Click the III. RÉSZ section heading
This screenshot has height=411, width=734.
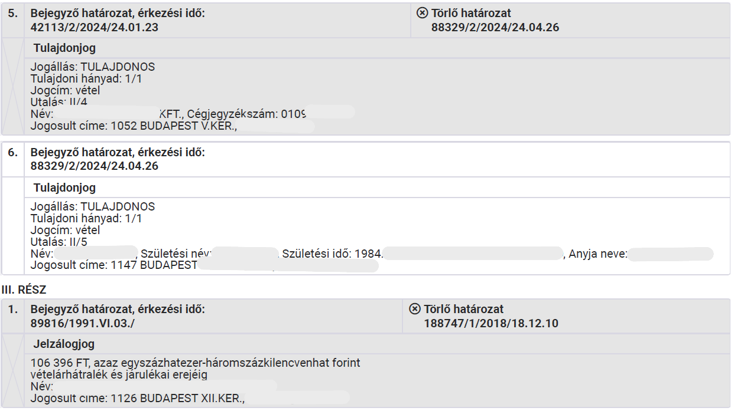[24, 290]
